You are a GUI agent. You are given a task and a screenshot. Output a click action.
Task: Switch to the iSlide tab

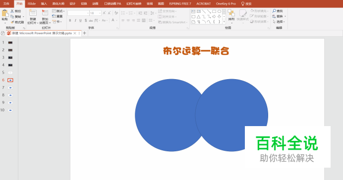pos(32,4)
